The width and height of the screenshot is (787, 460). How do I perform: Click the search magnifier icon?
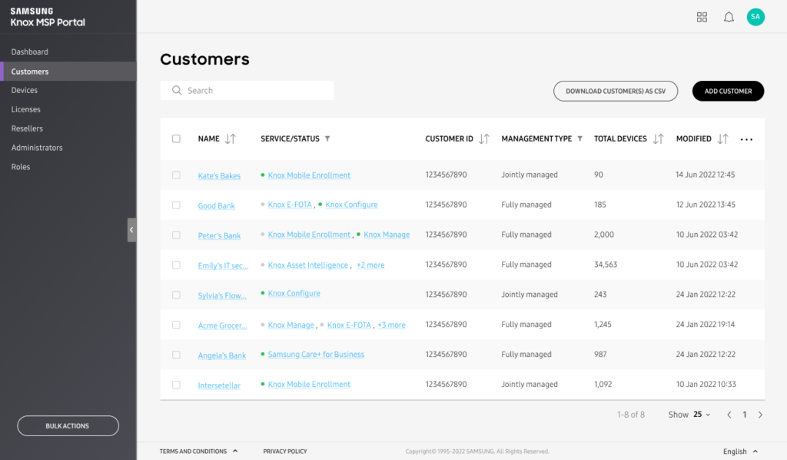tap(177, 91)
